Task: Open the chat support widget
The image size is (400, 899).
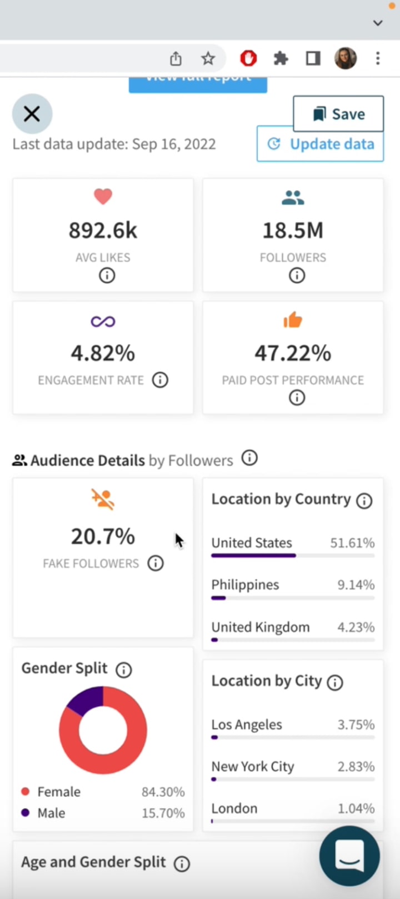Action: tap(349, 856)
